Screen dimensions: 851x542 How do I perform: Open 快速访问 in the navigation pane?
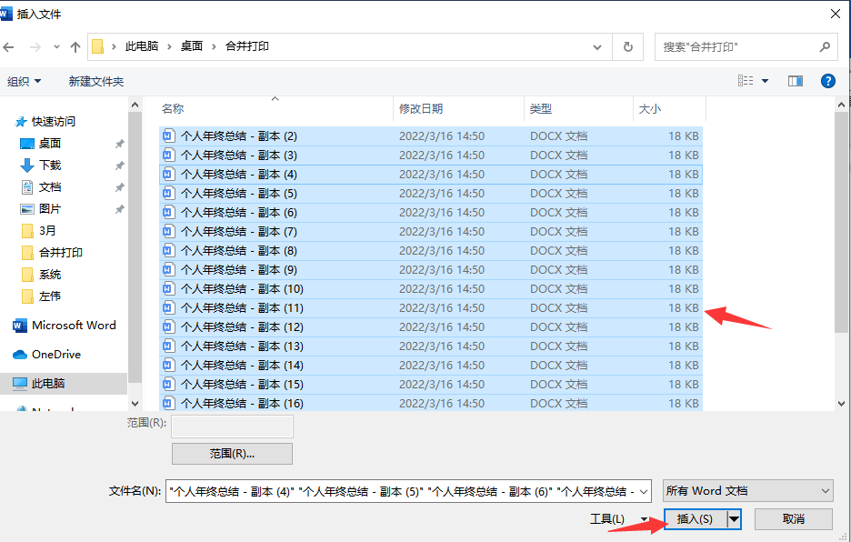53,122
